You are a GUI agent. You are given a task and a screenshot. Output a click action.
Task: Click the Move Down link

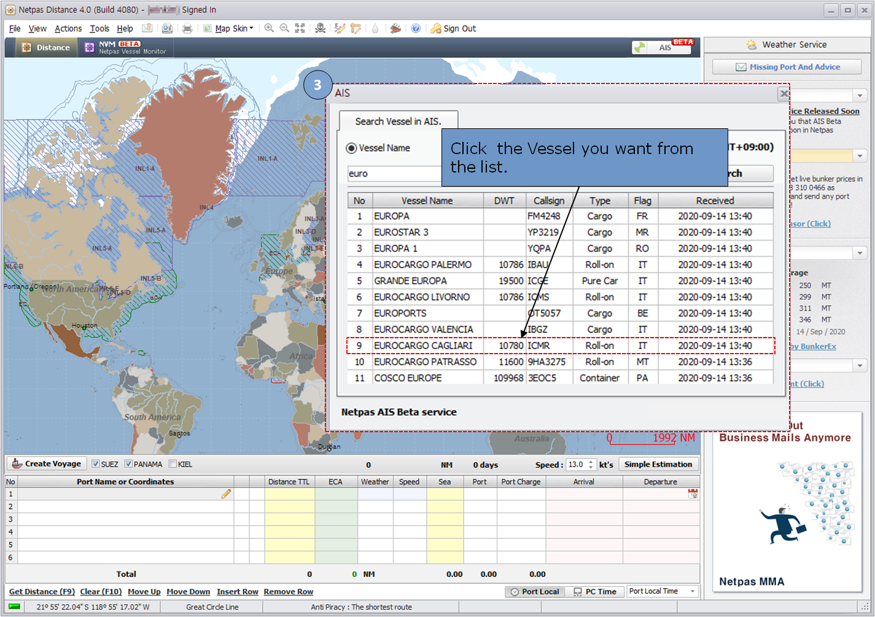(x=189, y=592)
